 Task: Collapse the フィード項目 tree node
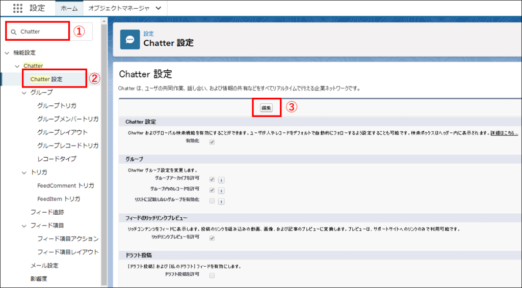click(x=24, y=226)
